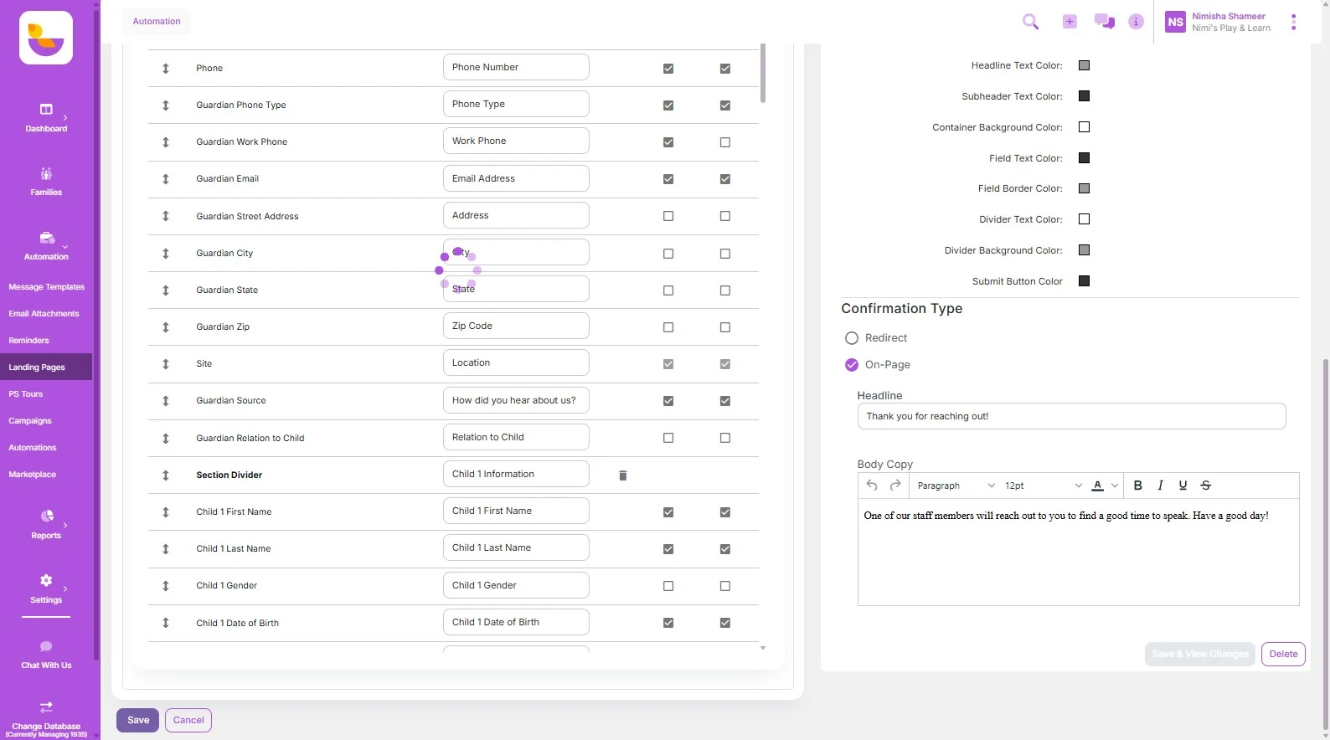Click the reorder handle for Phone row
The image size is (1330, 740).
coord(166,69)
